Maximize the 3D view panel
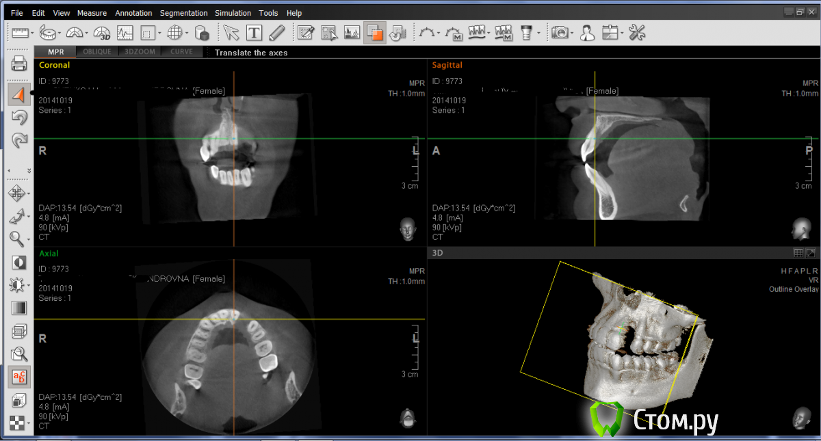Screen dimensions: 821x441 (x=811, y=253)
